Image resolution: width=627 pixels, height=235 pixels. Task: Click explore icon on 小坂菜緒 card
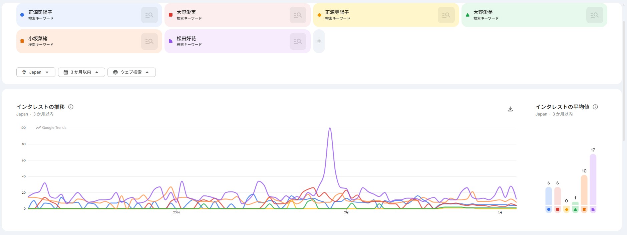coord(149,41)
